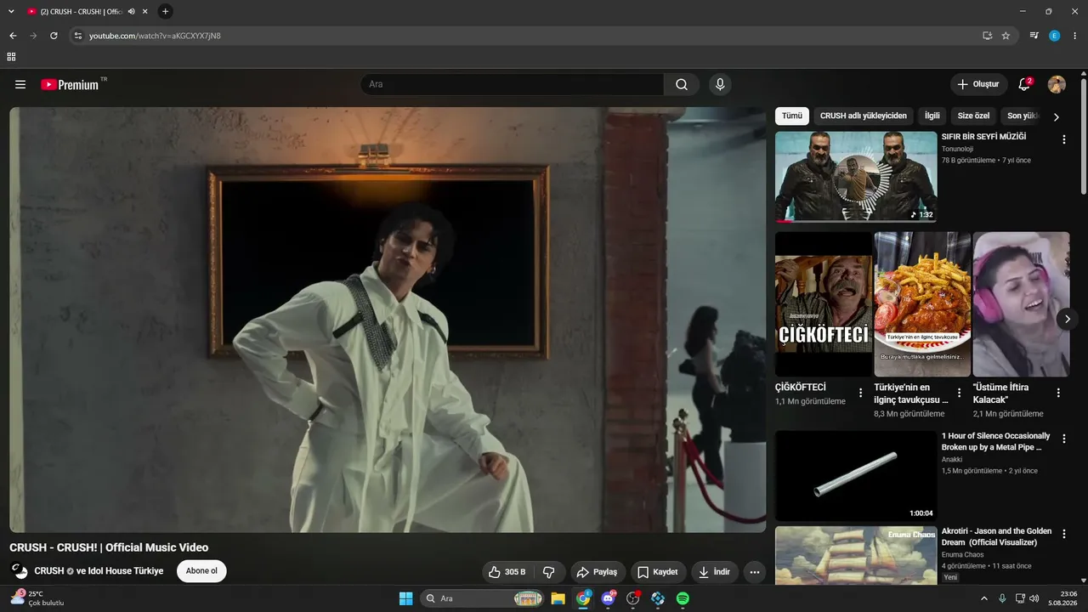Open options for ÇİĞKÖFTECİ short
The height and width of the screenshot is (612, 1088).
[x=860, y=393]
